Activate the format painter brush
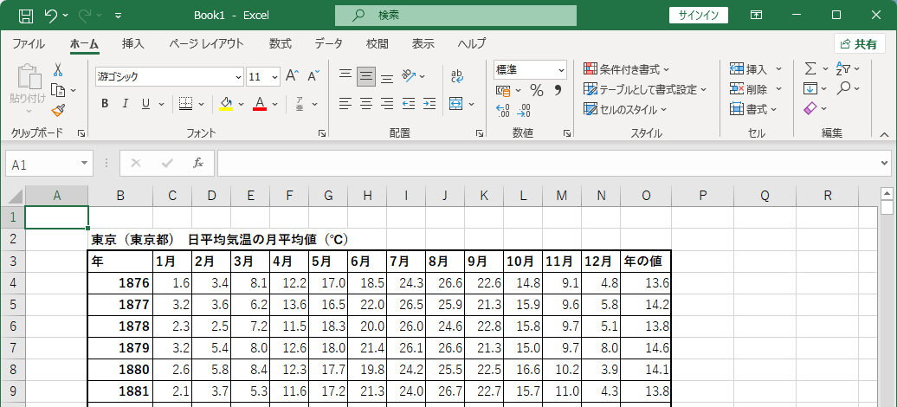This screenshot has width=897, height=407. click(x=58, y=110)
